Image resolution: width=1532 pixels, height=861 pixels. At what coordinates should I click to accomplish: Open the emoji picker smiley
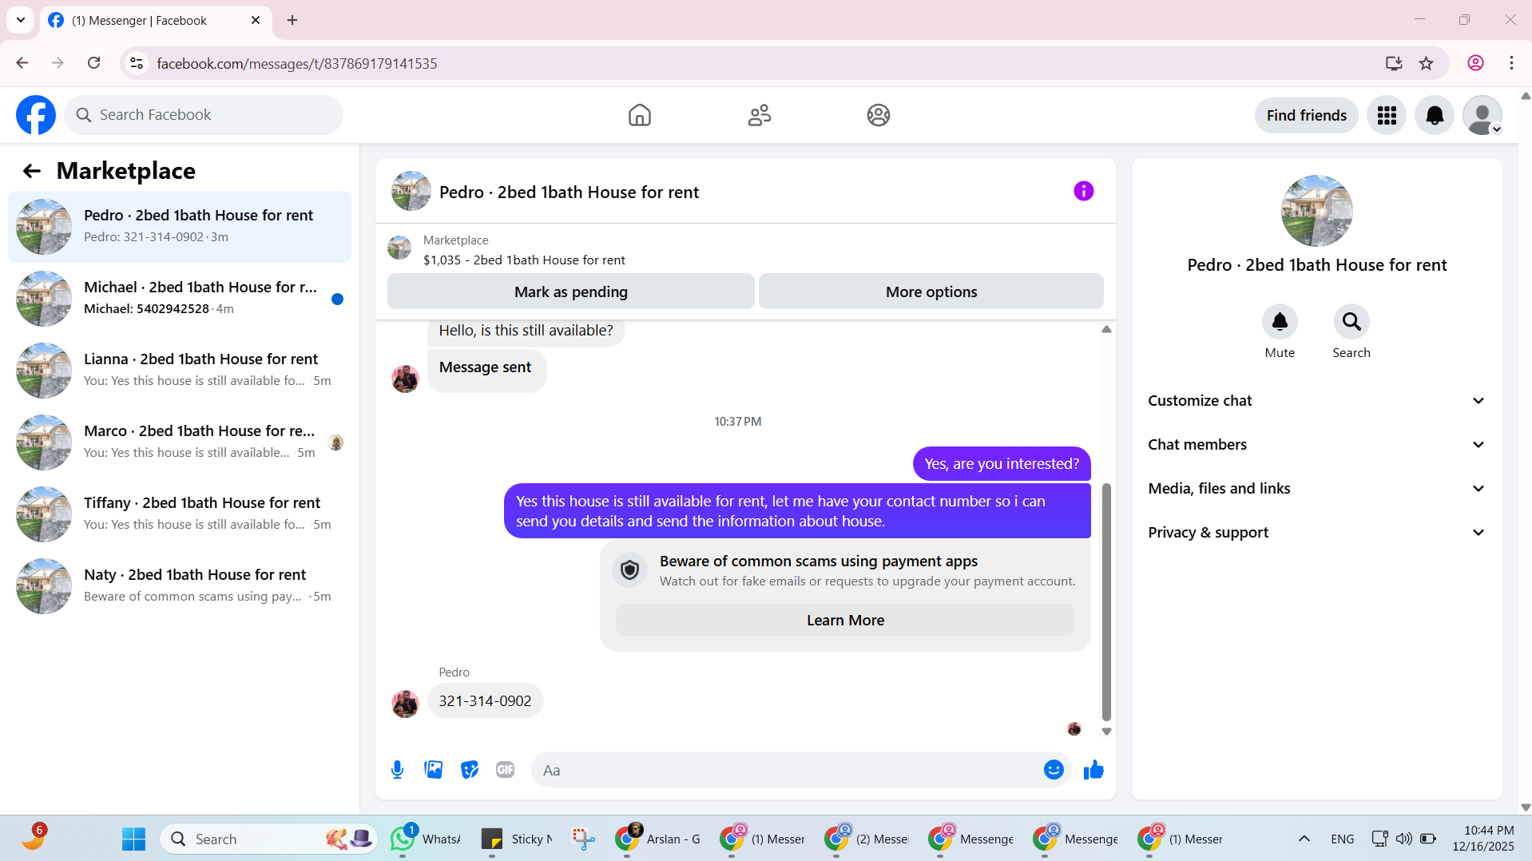click(x=1054, y=770)
